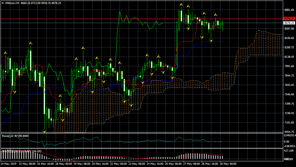Click the down fractal arrow at the lowest low
Image resolution: width=296 pixels, height=167 pixels.
tap(44, 131)
